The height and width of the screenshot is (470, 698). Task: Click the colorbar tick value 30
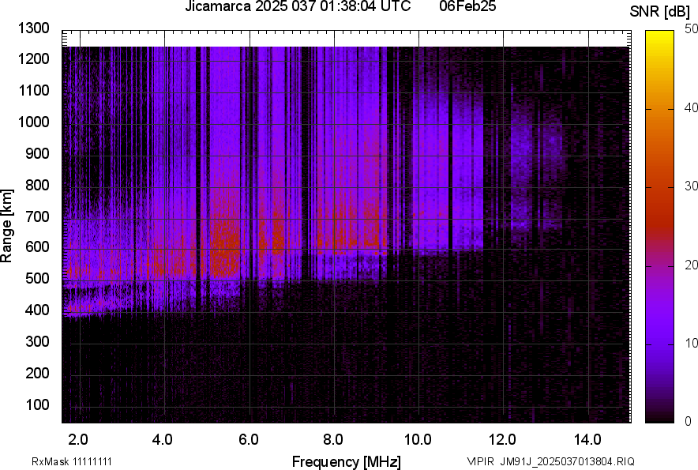692,186
